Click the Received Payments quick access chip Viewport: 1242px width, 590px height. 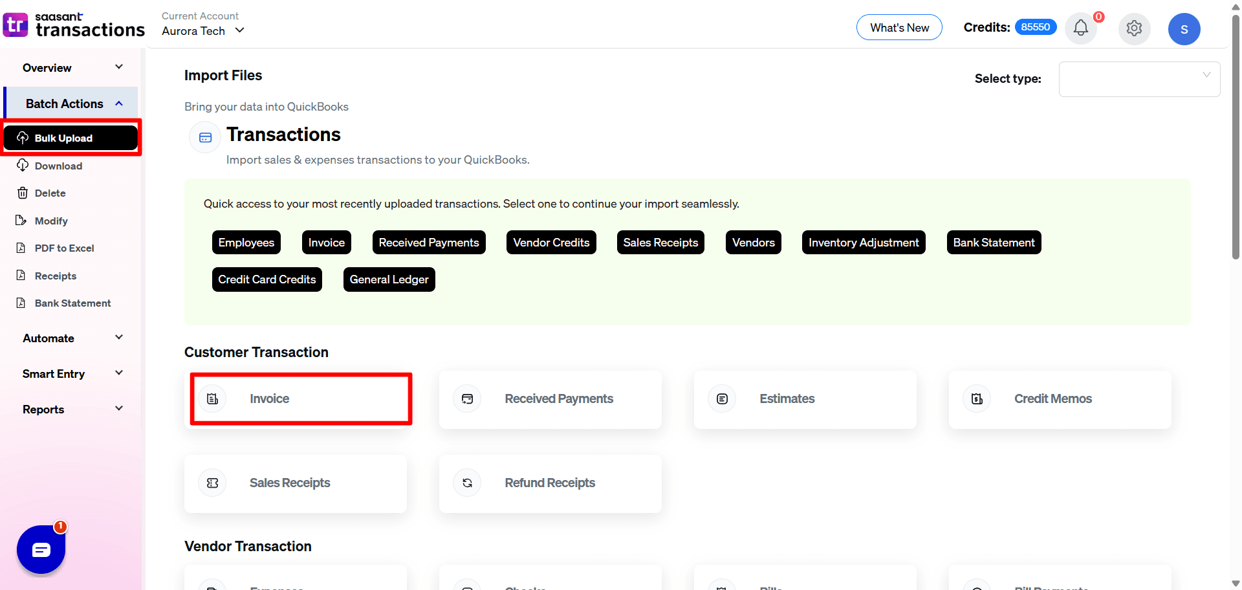coord(429,243)
